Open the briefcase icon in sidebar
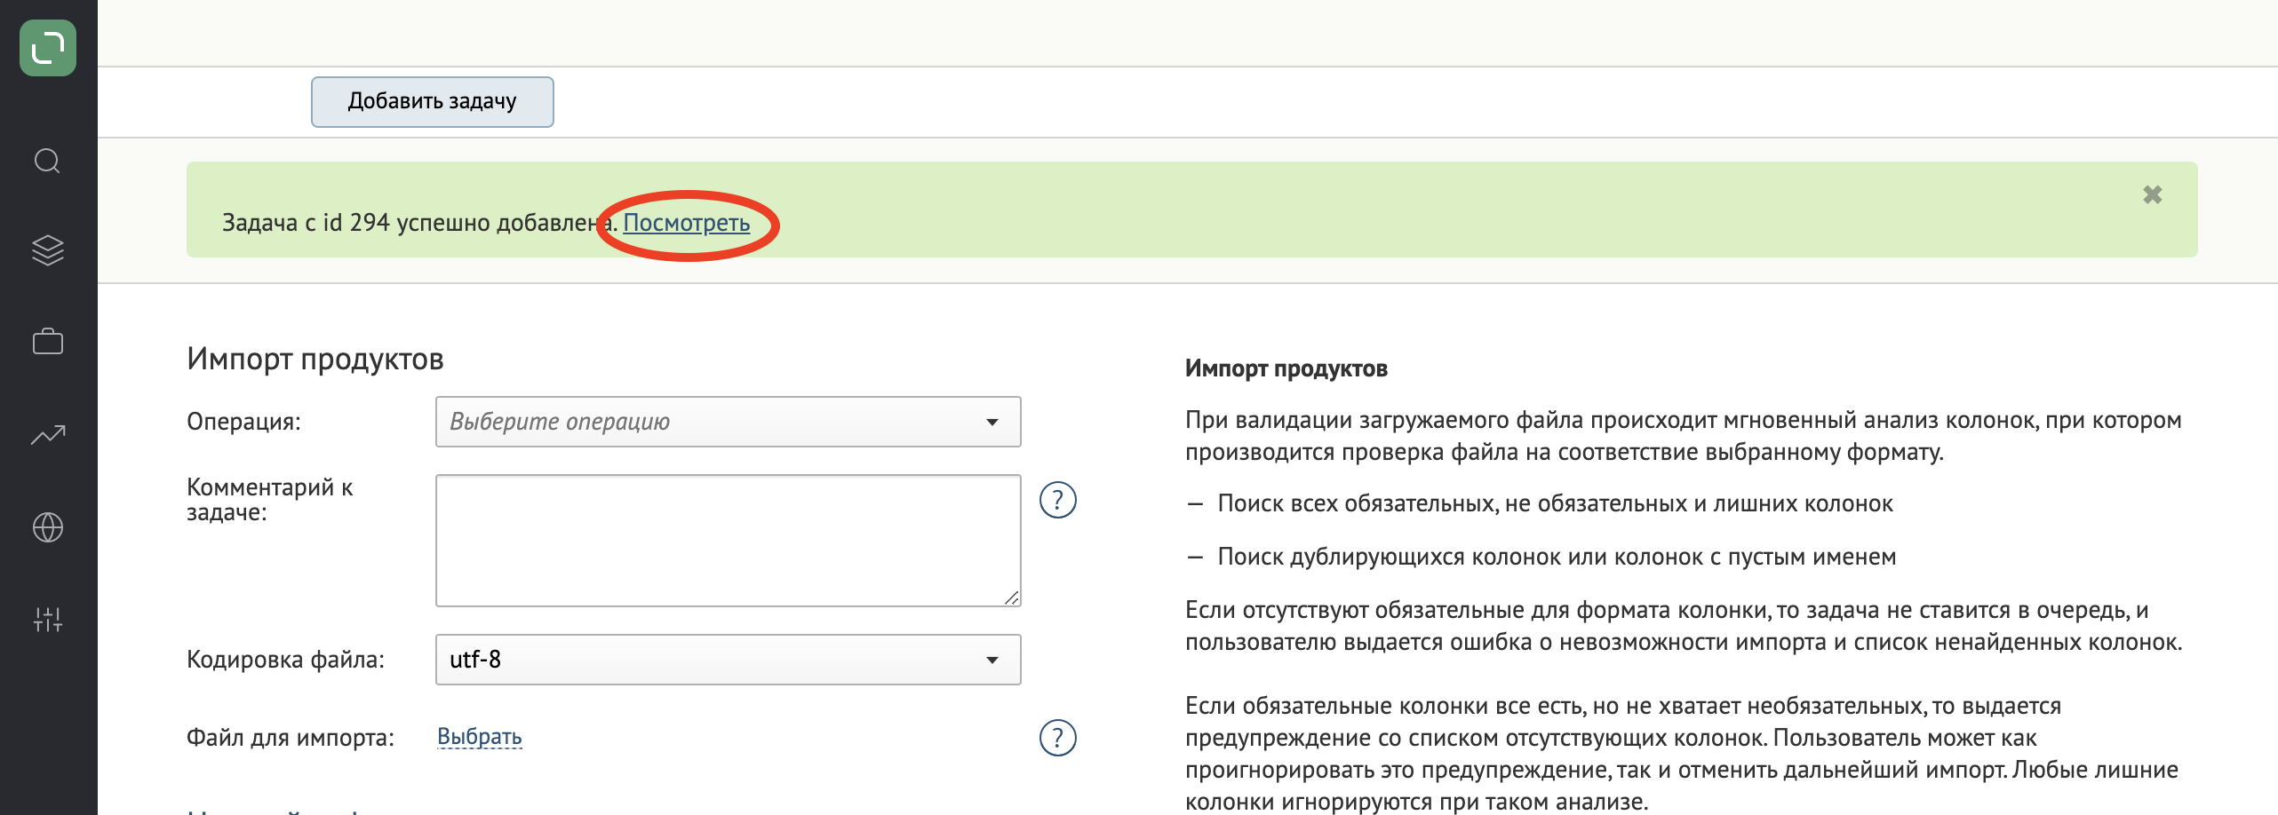The width and height of the screenshot is (2278, 815). tap(48, 341)
